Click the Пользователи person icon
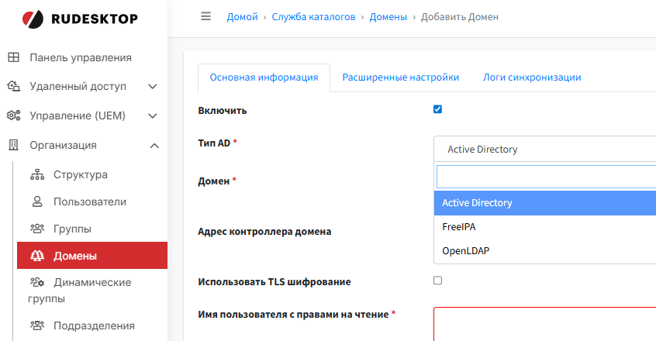Viewport: 656px width, 341px height. [x=37, y=201]
